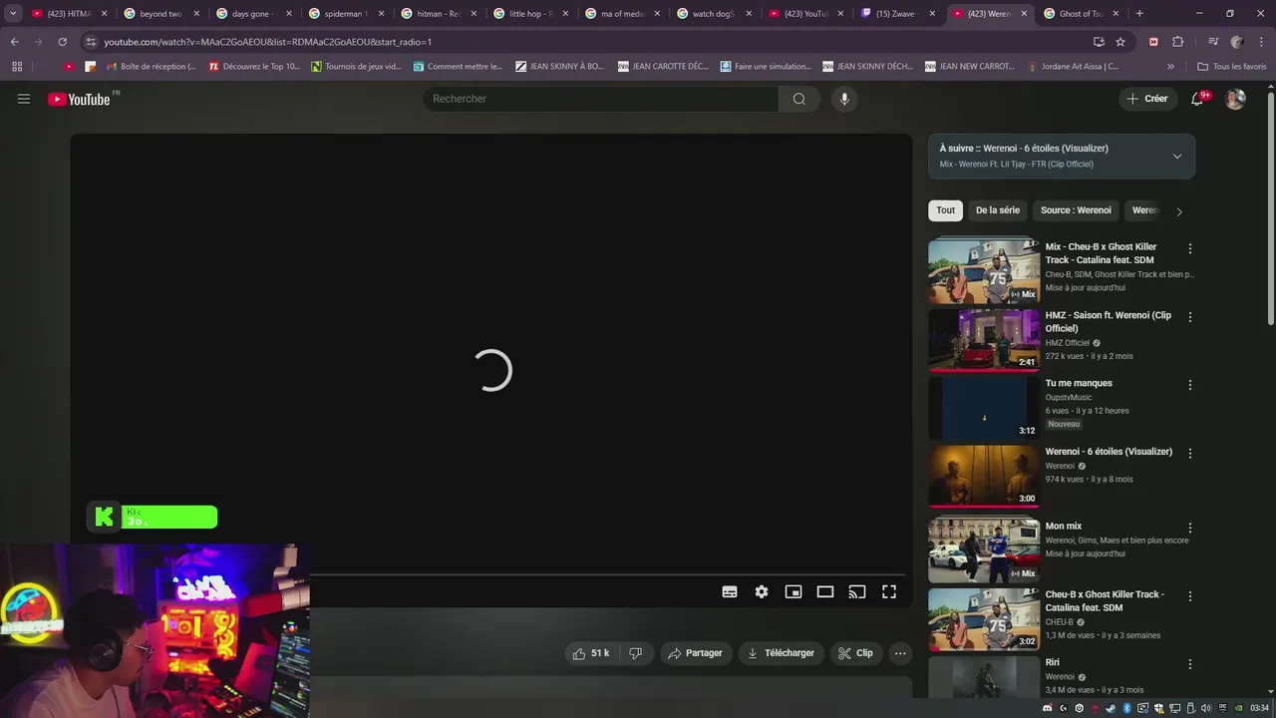Open the Tous les favoris folder
The height and width of the screenshot is (718, 1276).
(1232, 67)
